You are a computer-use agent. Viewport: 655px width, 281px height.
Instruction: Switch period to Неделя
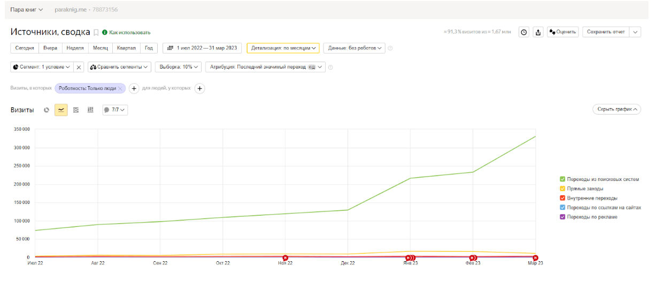[x=75, y=48]
